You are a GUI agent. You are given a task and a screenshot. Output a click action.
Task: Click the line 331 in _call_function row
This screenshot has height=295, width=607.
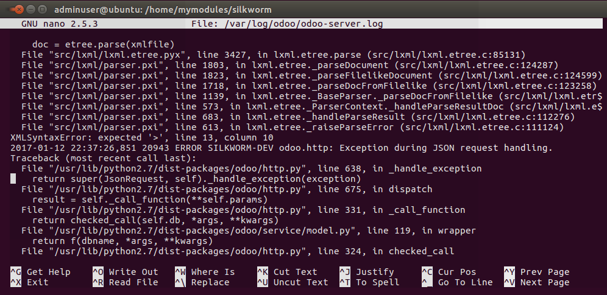pyautogui.click(x=243, y=210)
